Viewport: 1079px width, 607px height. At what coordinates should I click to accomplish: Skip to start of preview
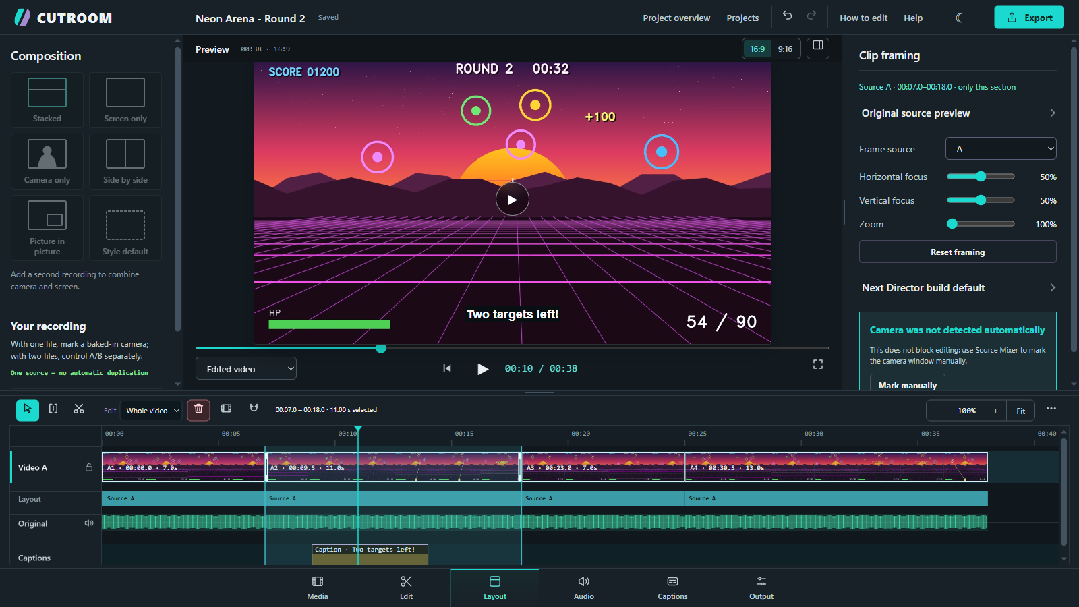click(446, 368)
